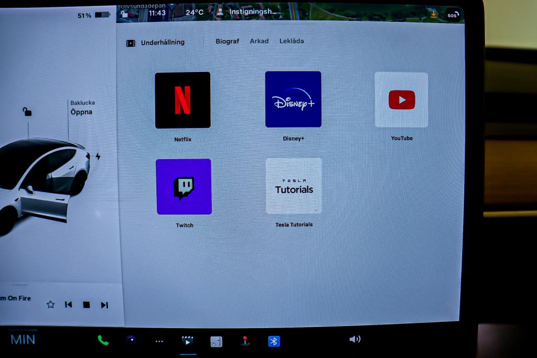This screenshot has width=537, height=358.
Task: Skip to previous track
Action: click(x=69, y=304)
